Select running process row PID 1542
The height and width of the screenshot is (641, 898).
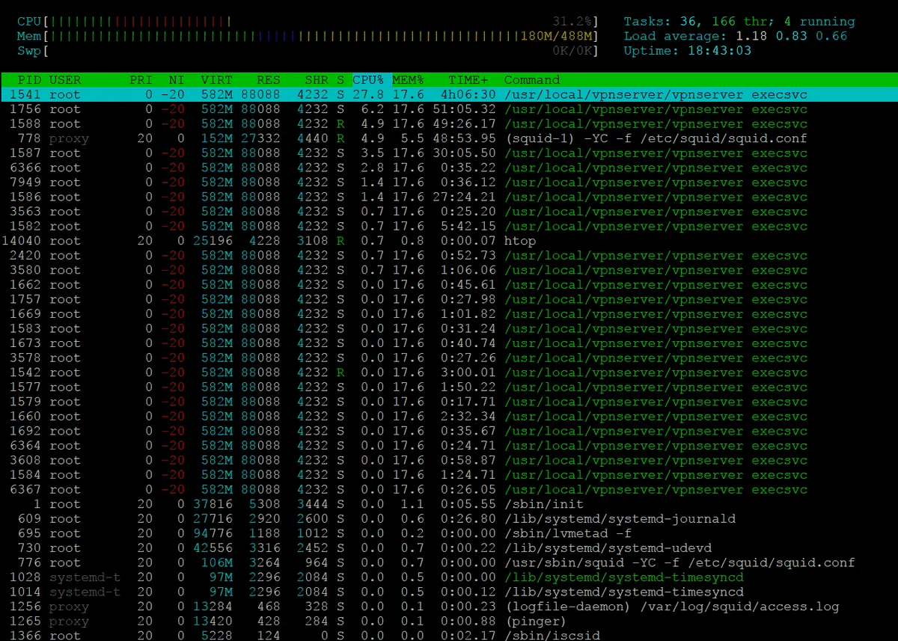pyautogui.click(x=449, y=372)
